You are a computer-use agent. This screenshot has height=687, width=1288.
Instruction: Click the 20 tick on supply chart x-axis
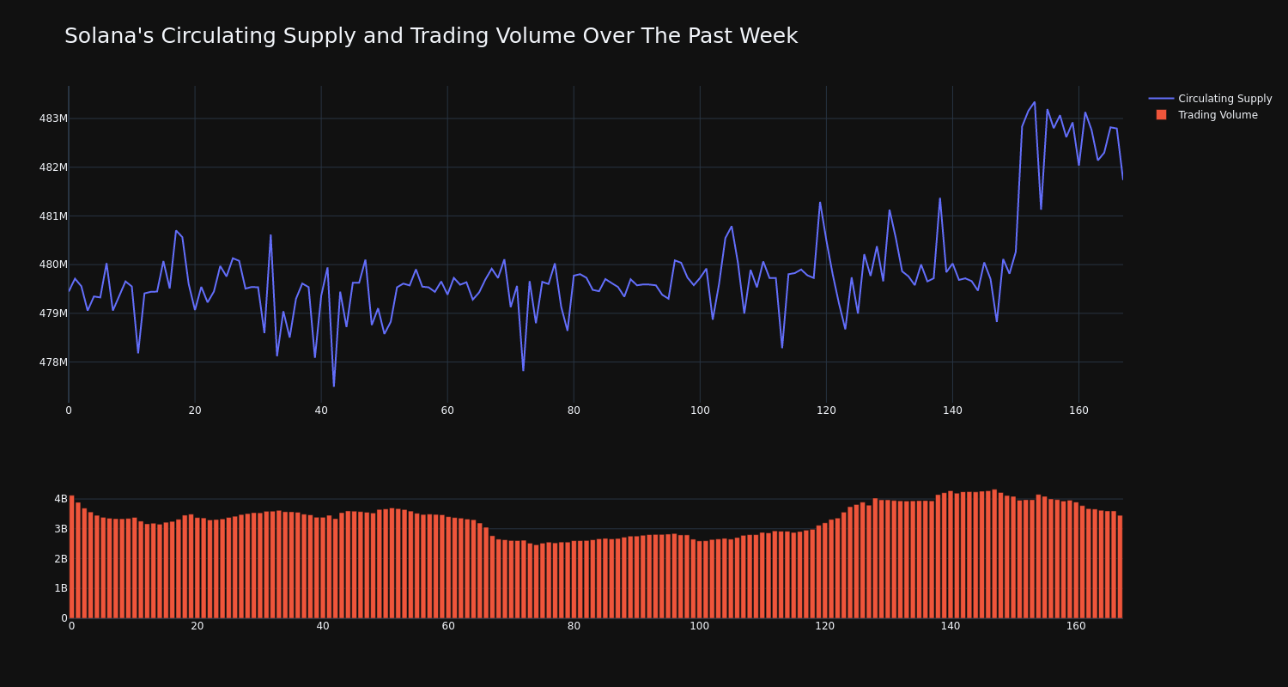pyautogui.click(x=195, y=410)
